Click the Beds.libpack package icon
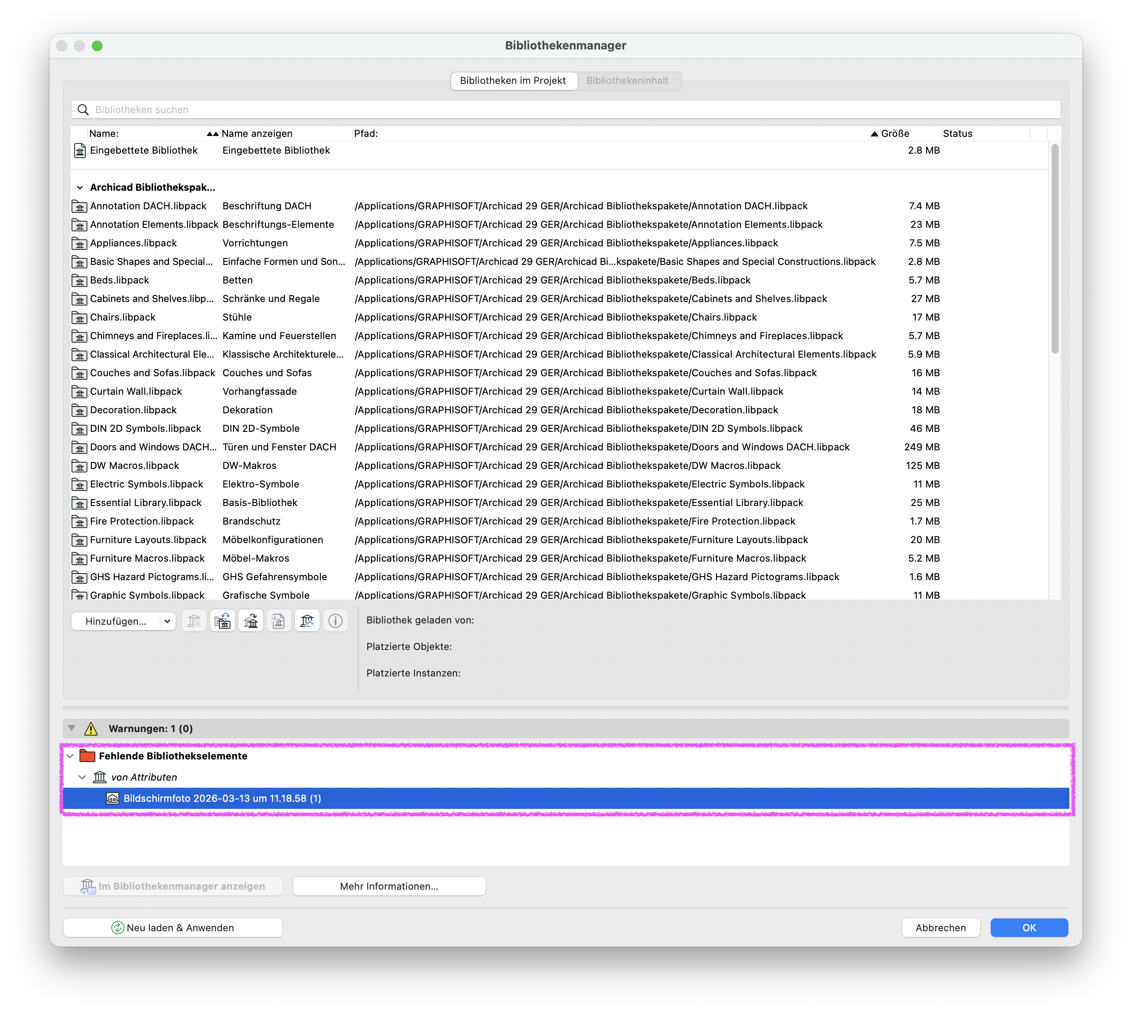1132x1012 pixels. 79,280
